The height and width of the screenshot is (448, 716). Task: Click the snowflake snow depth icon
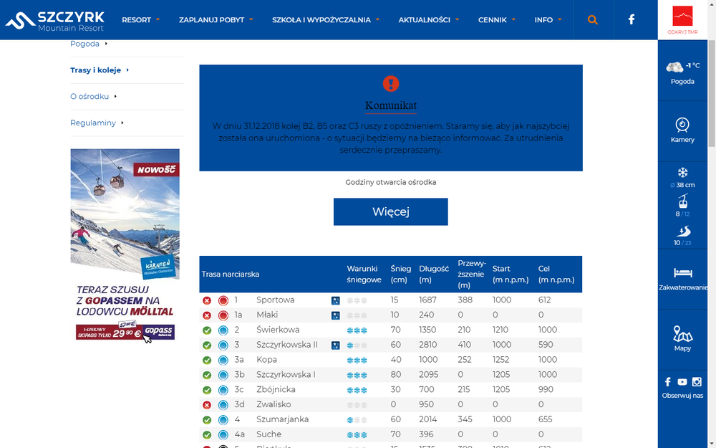point(682,172)
